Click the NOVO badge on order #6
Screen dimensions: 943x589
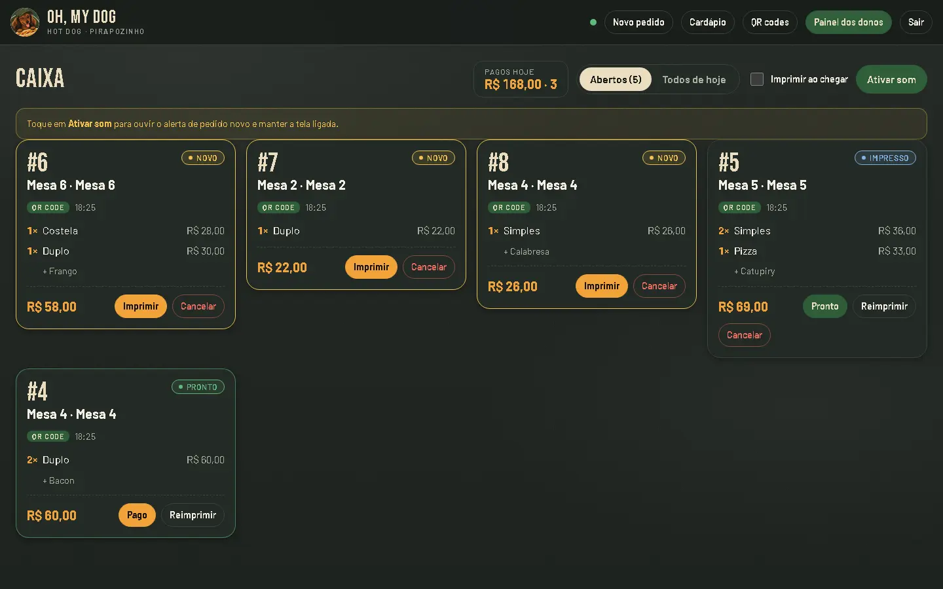coord(203,158)
